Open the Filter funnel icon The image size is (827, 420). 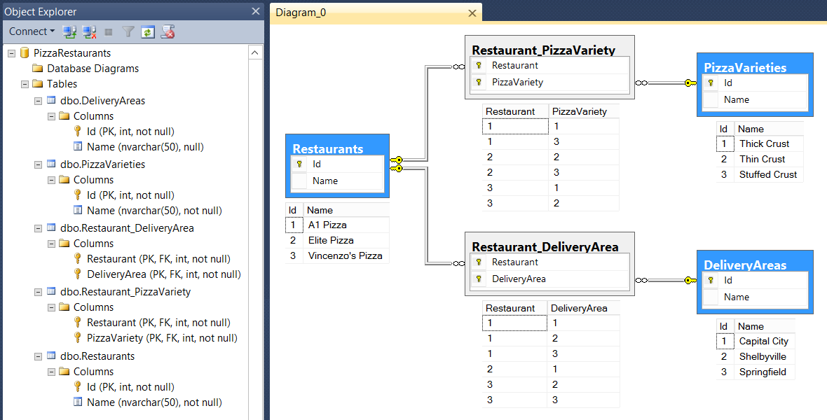[128, 32]
